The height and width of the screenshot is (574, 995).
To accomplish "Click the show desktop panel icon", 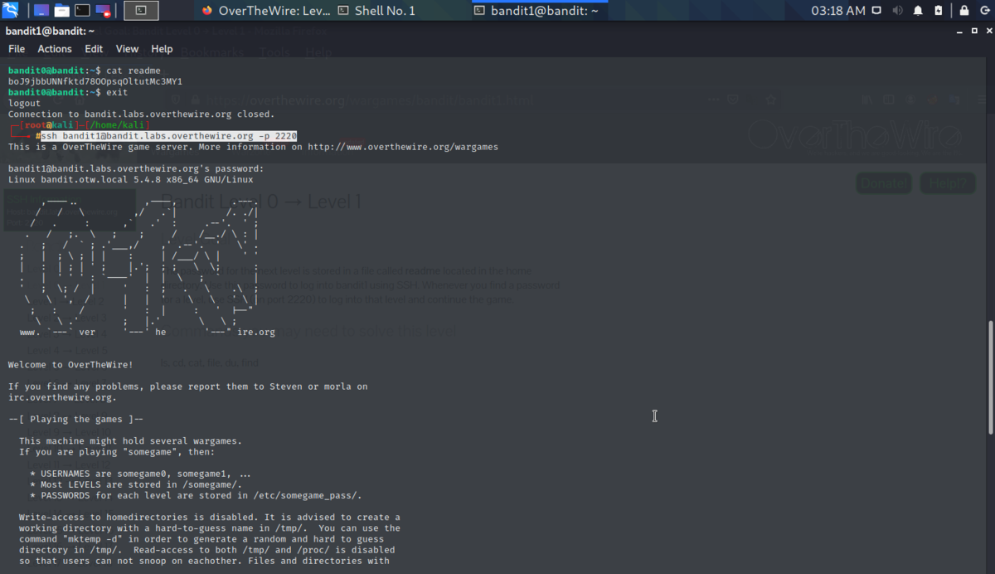I will coord(41,11).
